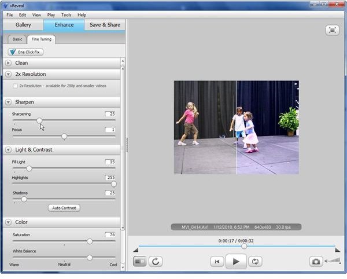Screen dimensions: 347x279
Task: Click the panel scrollbar down arrow
Action: tap(123, 267)
